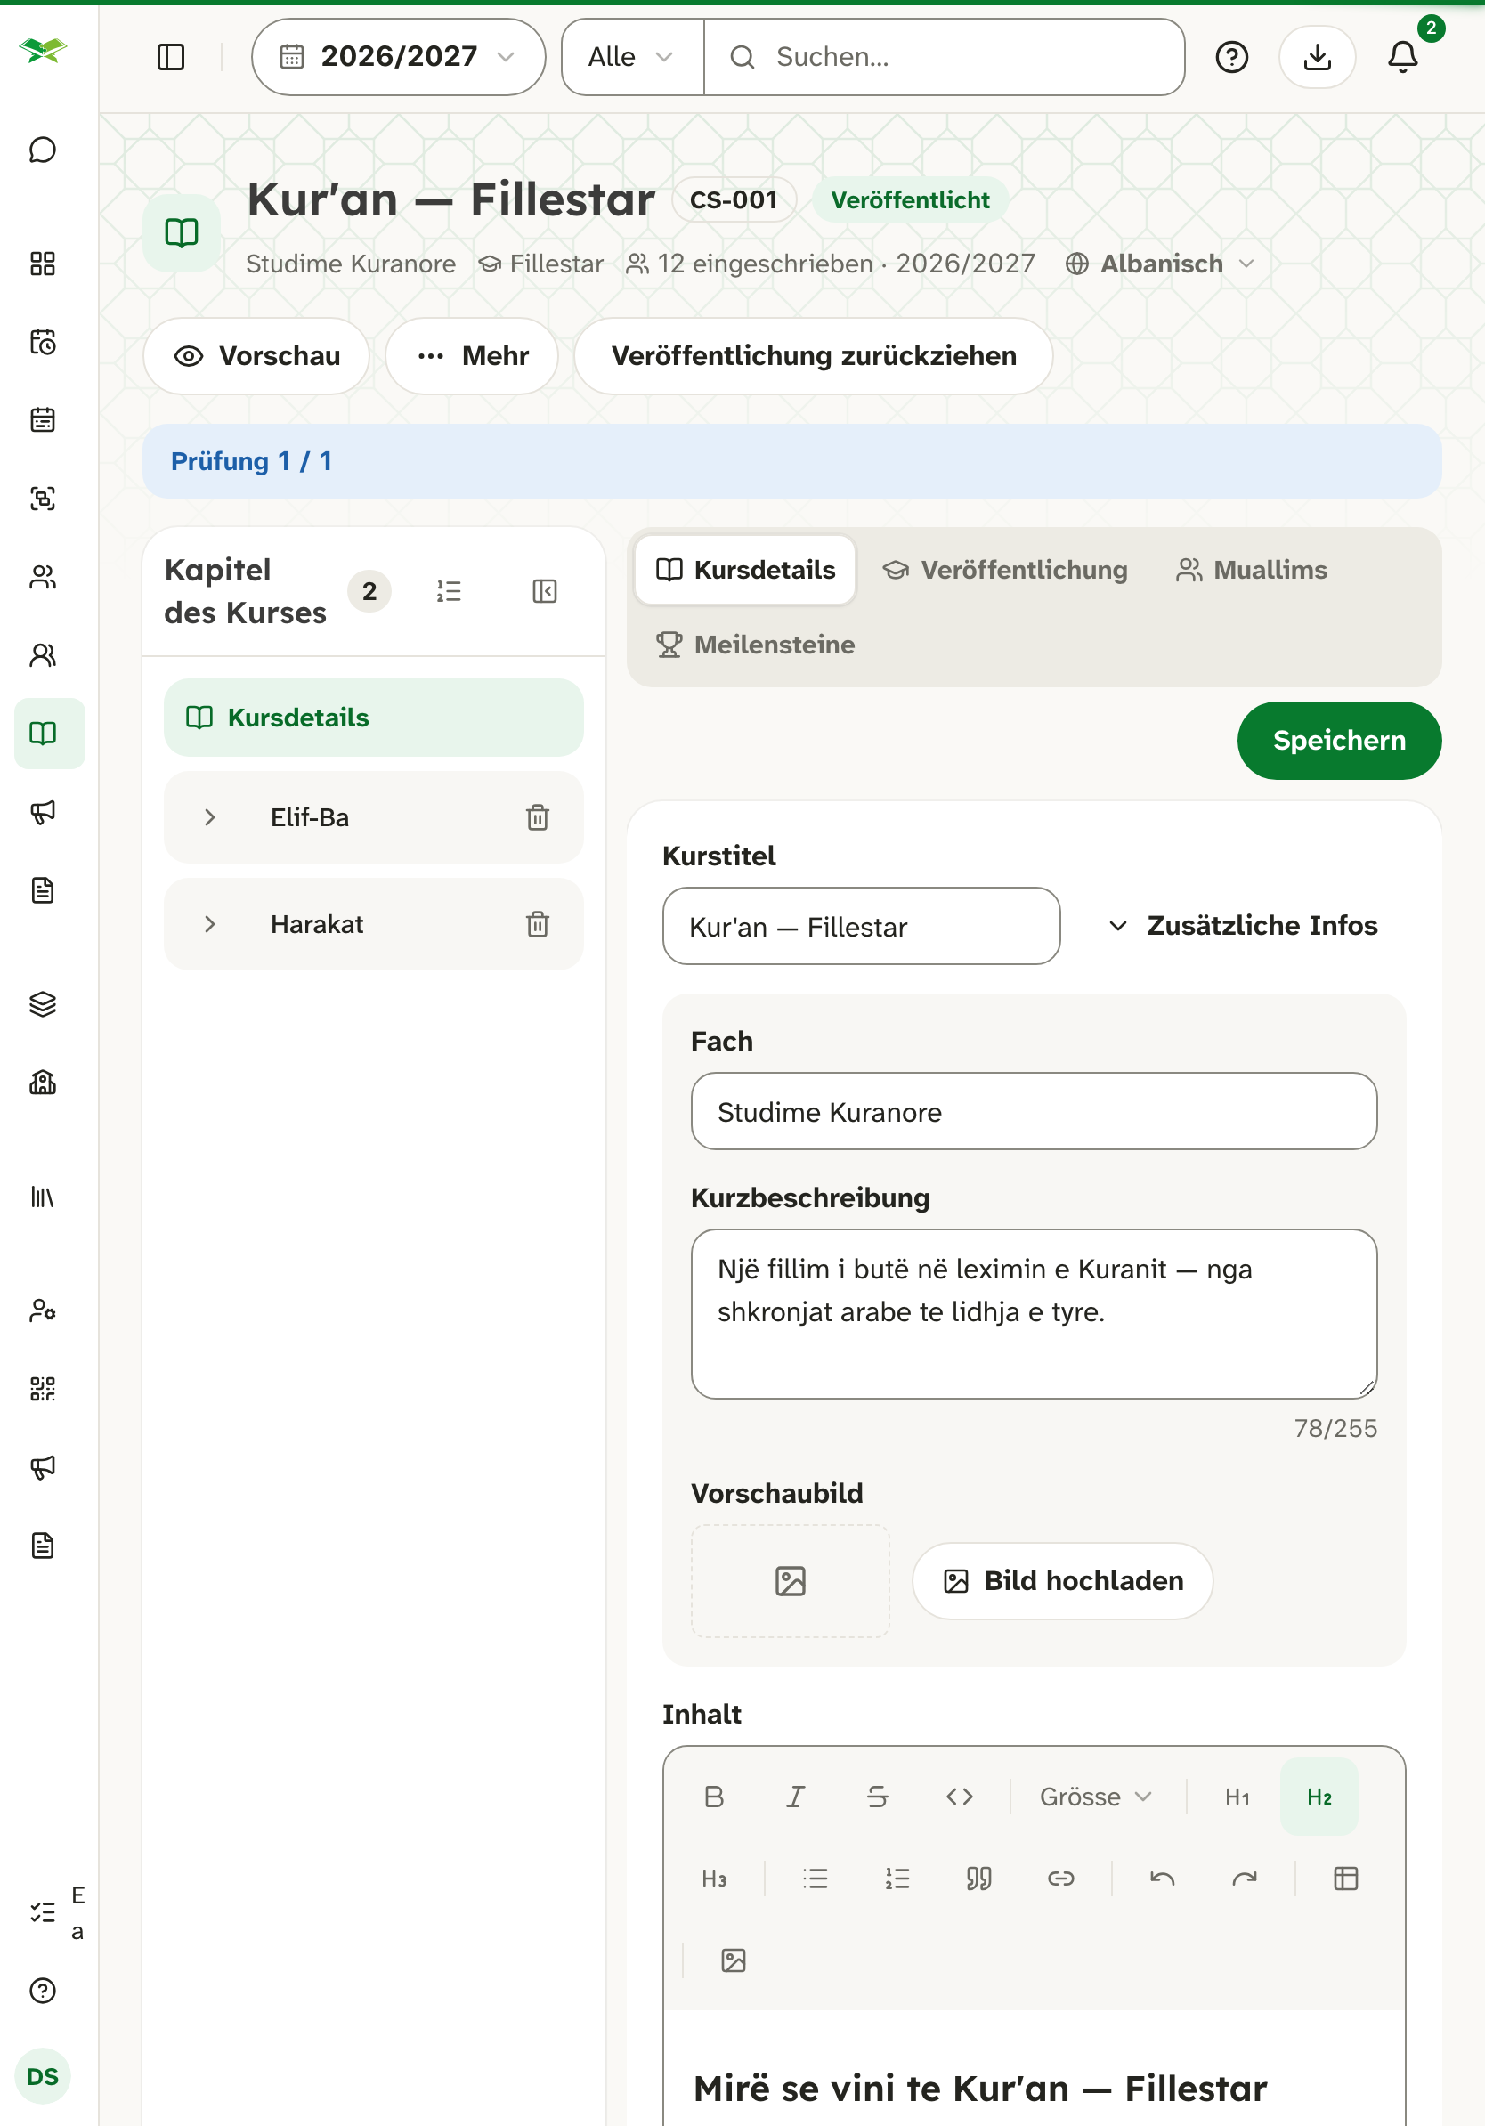Click the numbered list icon in chapter header

pyautogui.click(x=449, y=591)
